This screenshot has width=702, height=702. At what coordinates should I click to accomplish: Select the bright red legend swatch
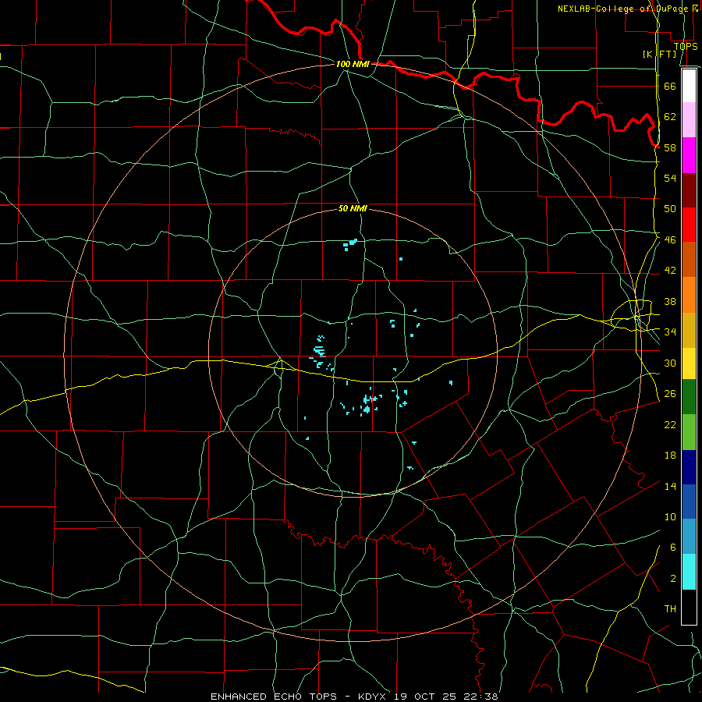tap(689, 225)
